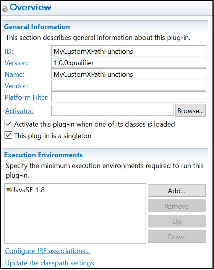Select the JavaSE-1.8 library icon
214x270 pixels.
point(9,189)
